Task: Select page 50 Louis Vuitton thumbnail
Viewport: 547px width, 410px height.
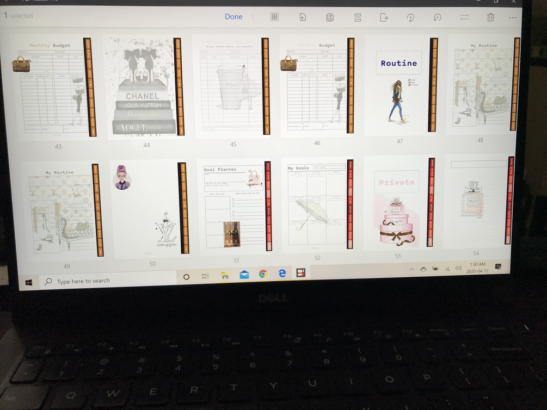Action: click(x=149, y=209)
